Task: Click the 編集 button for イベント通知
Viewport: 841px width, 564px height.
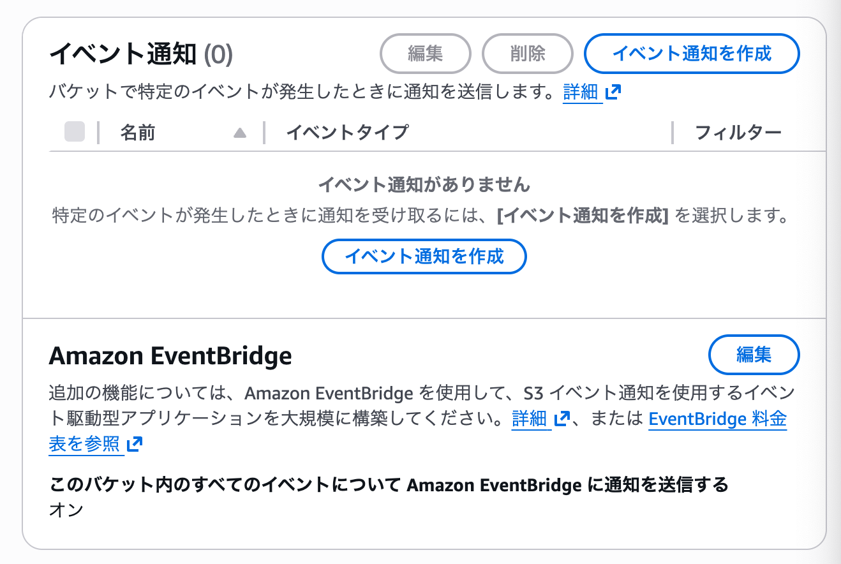Action: tap(426, 54)
